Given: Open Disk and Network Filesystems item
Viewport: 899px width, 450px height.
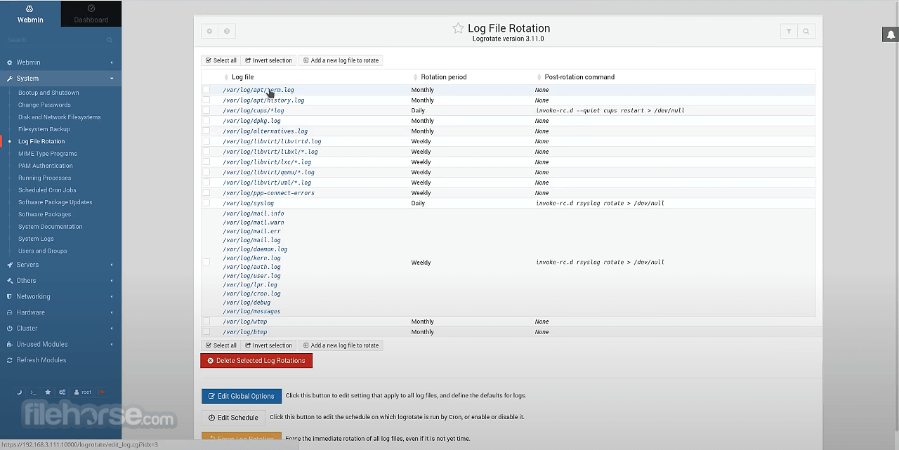Looking at the screenshot, I should coord(60,117).
